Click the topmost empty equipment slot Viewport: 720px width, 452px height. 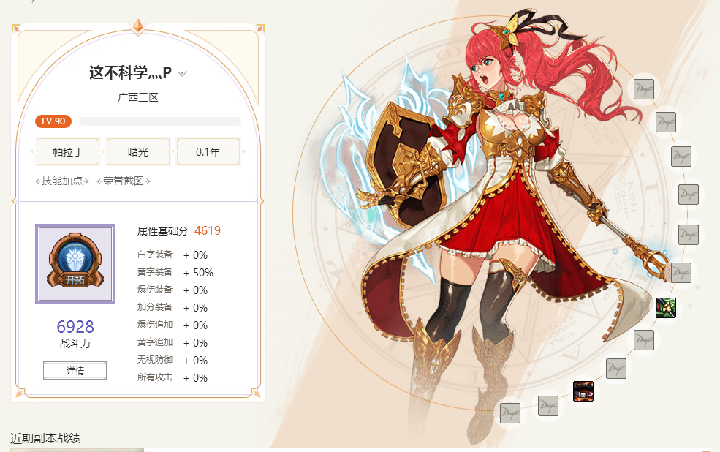[644, 89]
